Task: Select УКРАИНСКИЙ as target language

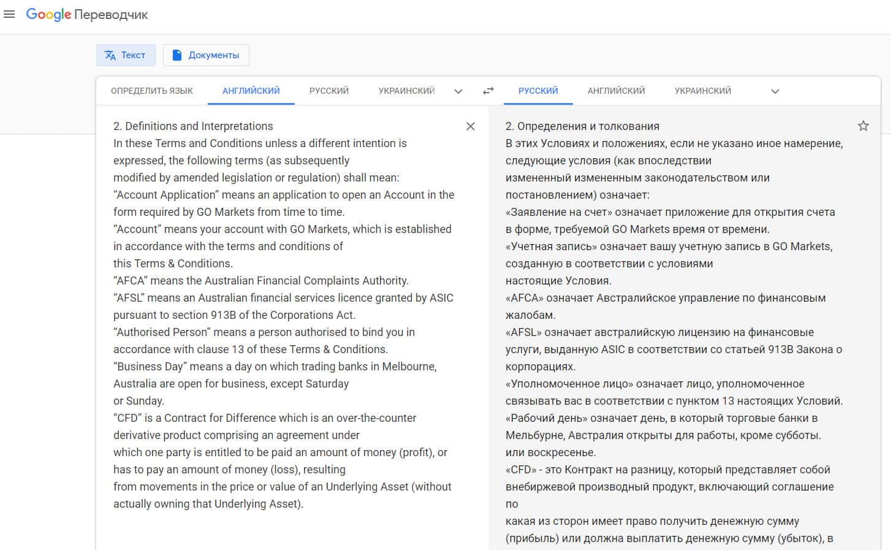Action: [702, 91]
